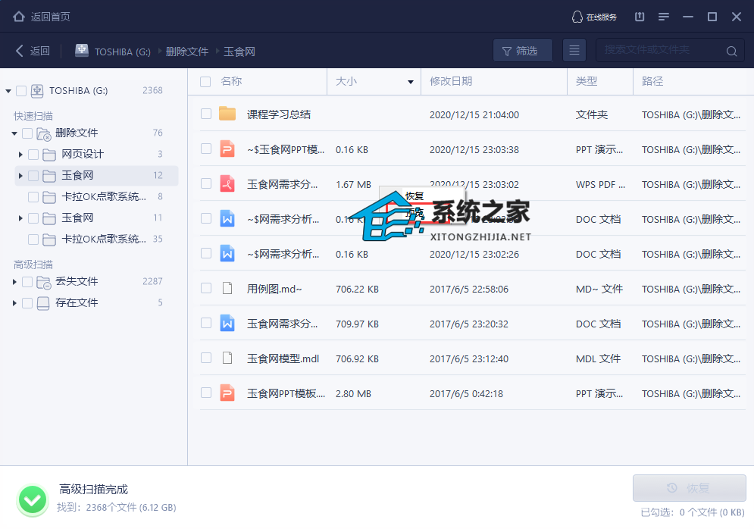Image resolution: width=754 pixels, height=529 pixels.
Task: Expand the 丢失文件 tree node
Action: (14, 282)
